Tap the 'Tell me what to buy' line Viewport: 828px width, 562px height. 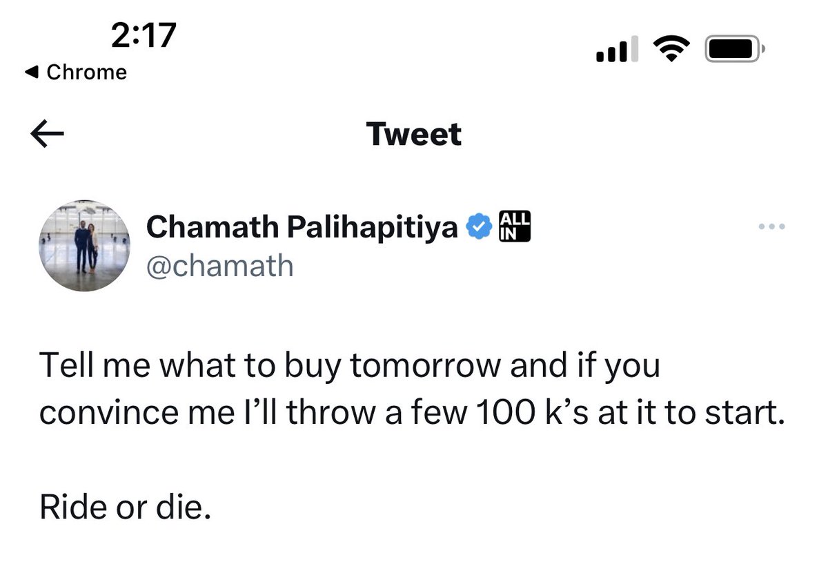click(x=350, y=367)
